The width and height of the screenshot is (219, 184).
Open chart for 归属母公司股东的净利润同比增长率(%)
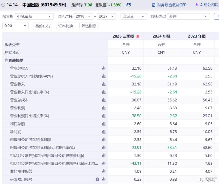(104, 148)
